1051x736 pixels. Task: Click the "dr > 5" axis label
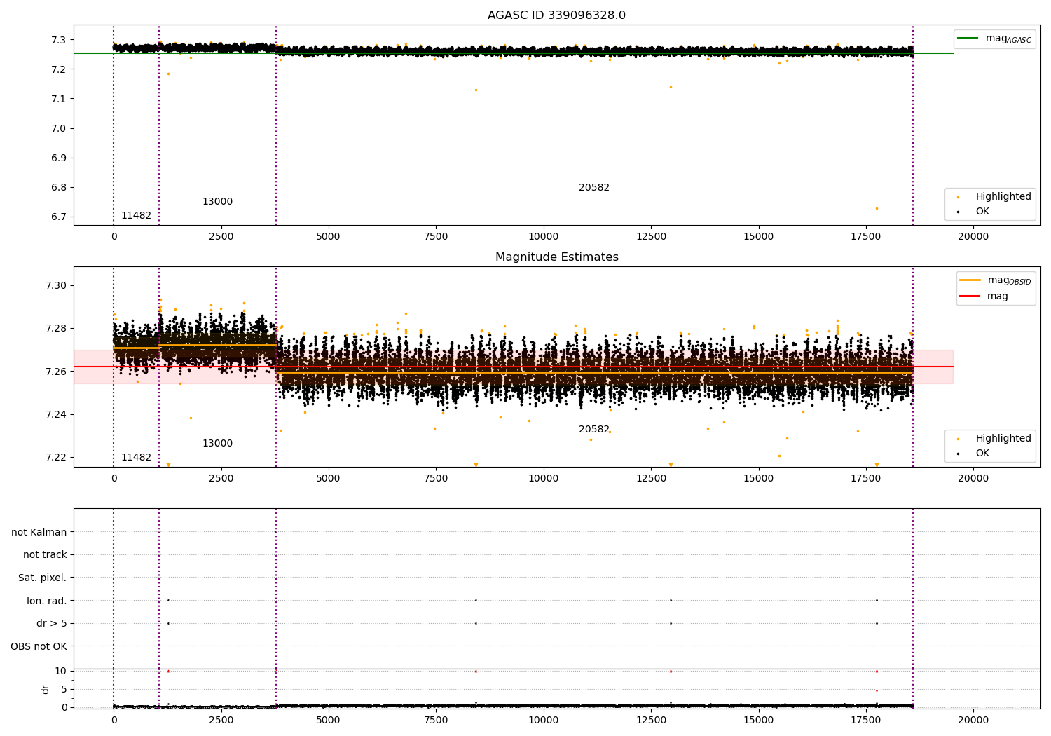click(x=51, y=624)
